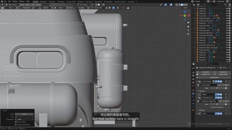The height and width of the screenshot is (130, 232).
Task: Open the Output properties tab
Action: pyautogui.click(x=193, y=76)
